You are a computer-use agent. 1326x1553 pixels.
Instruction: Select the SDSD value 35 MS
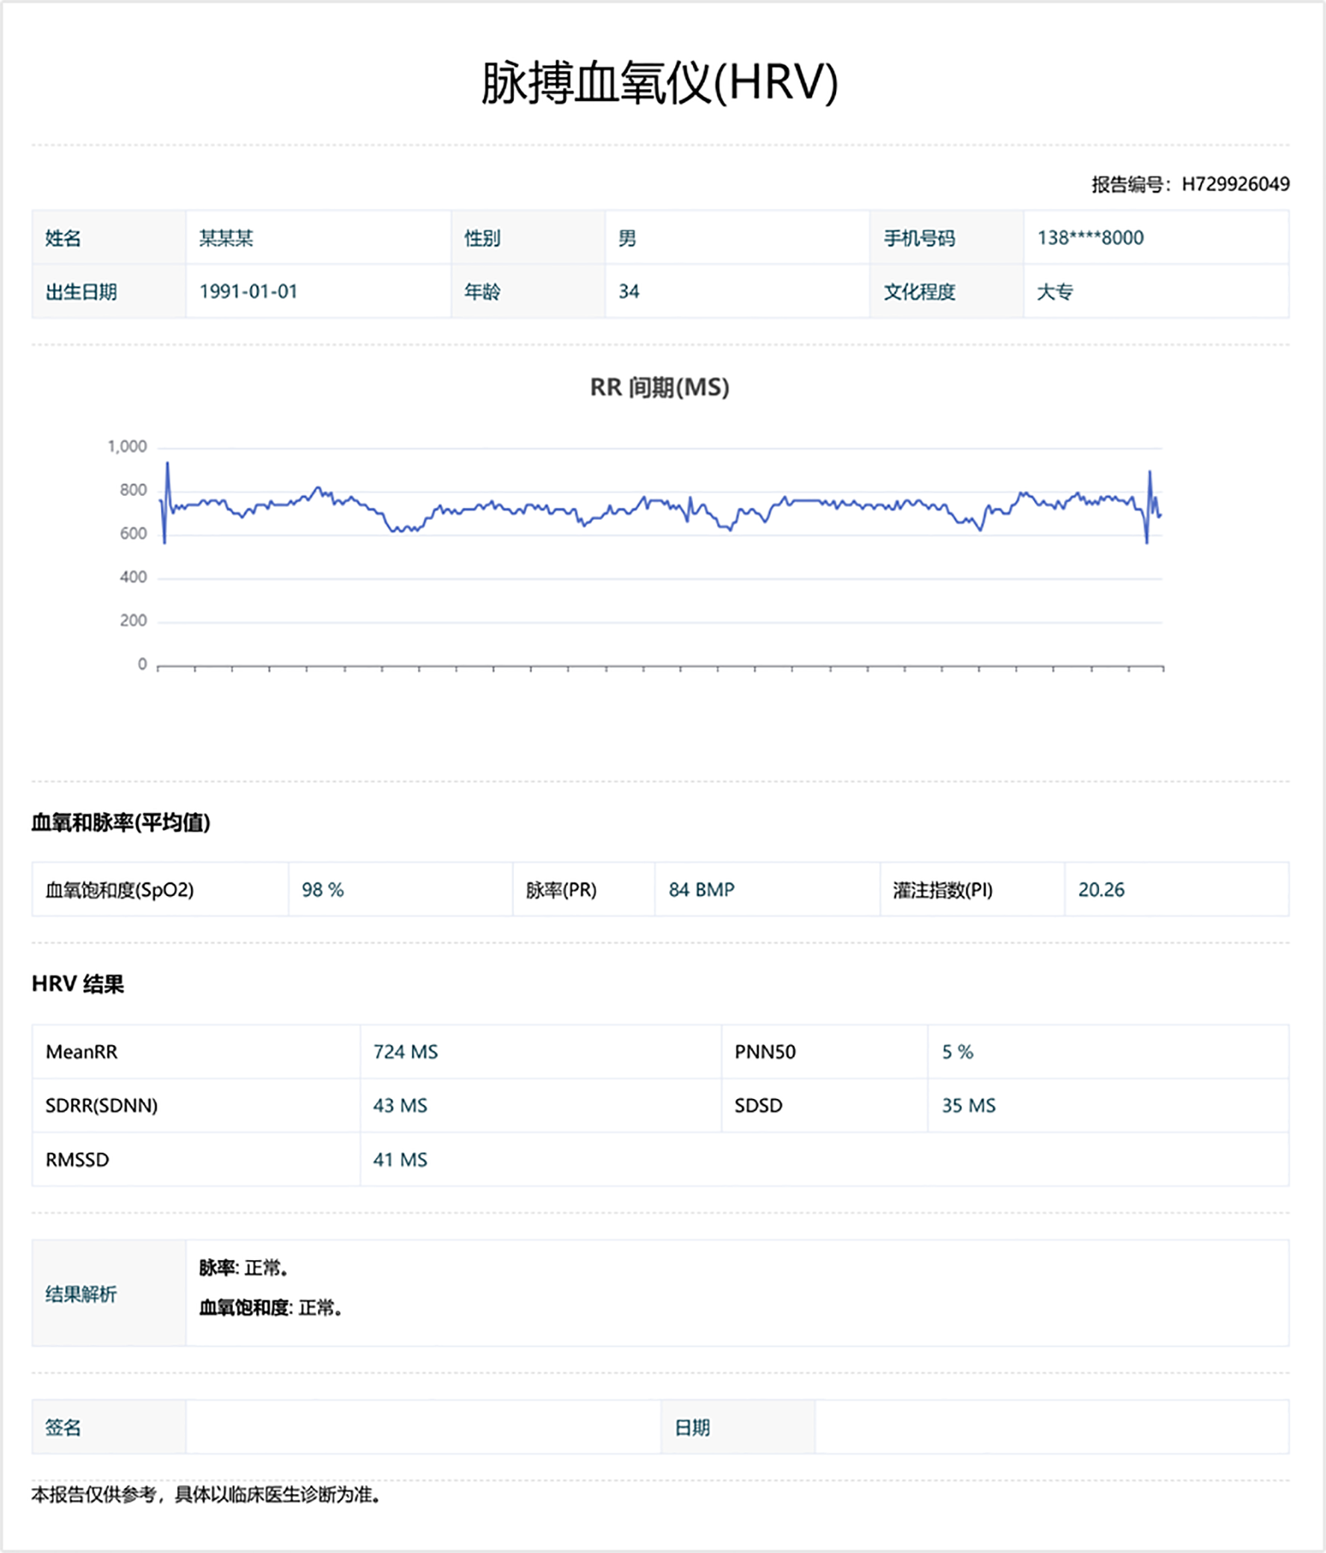tap(968, 1106)
